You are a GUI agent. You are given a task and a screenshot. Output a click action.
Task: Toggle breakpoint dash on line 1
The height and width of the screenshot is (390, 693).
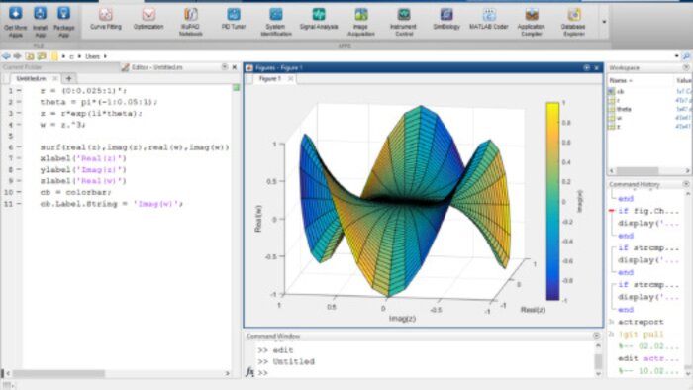click(19, 90)
